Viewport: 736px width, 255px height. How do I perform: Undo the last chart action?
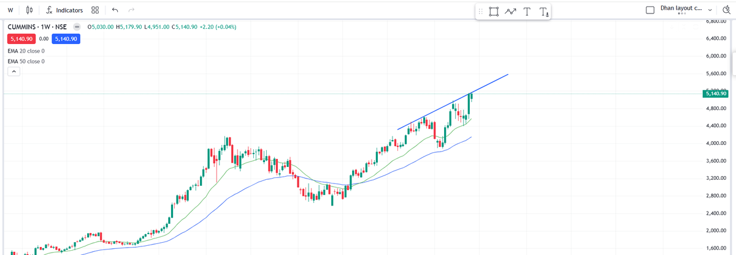115,10
